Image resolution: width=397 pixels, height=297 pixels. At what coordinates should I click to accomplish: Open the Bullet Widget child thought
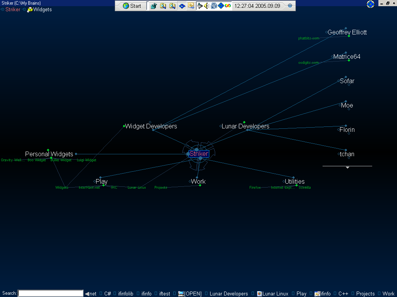[x=61, y=160]
